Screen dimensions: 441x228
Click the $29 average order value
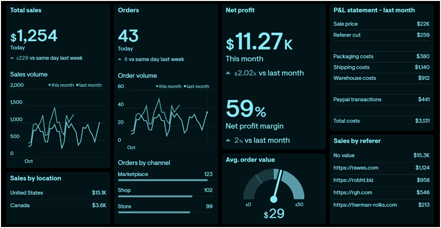(x=274, y=214)
